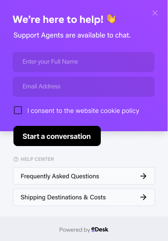Click the eDesk logo in footer
The image size is (168, 241).
click(100, 229)
